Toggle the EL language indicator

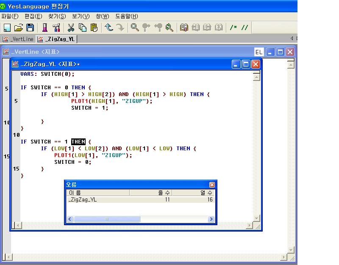click(x=259, y=52)
